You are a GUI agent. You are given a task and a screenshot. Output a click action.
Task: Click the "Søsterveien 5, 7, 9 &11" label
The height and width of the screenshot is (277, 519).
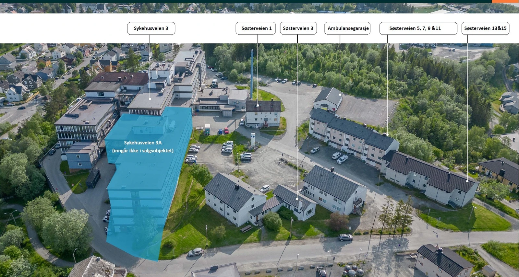click(x=418, y=29)
